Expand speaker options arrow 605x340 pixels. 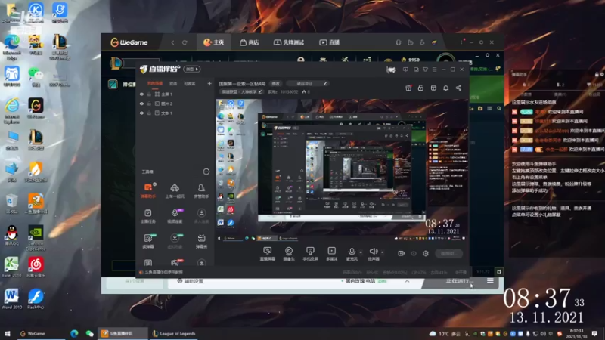click(x=383, y=252)
